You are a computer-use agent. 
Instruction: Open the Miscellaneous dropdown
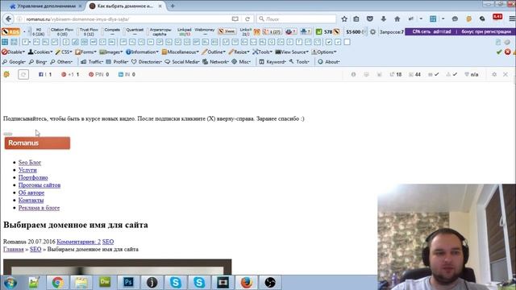click(x=181, y=52)
